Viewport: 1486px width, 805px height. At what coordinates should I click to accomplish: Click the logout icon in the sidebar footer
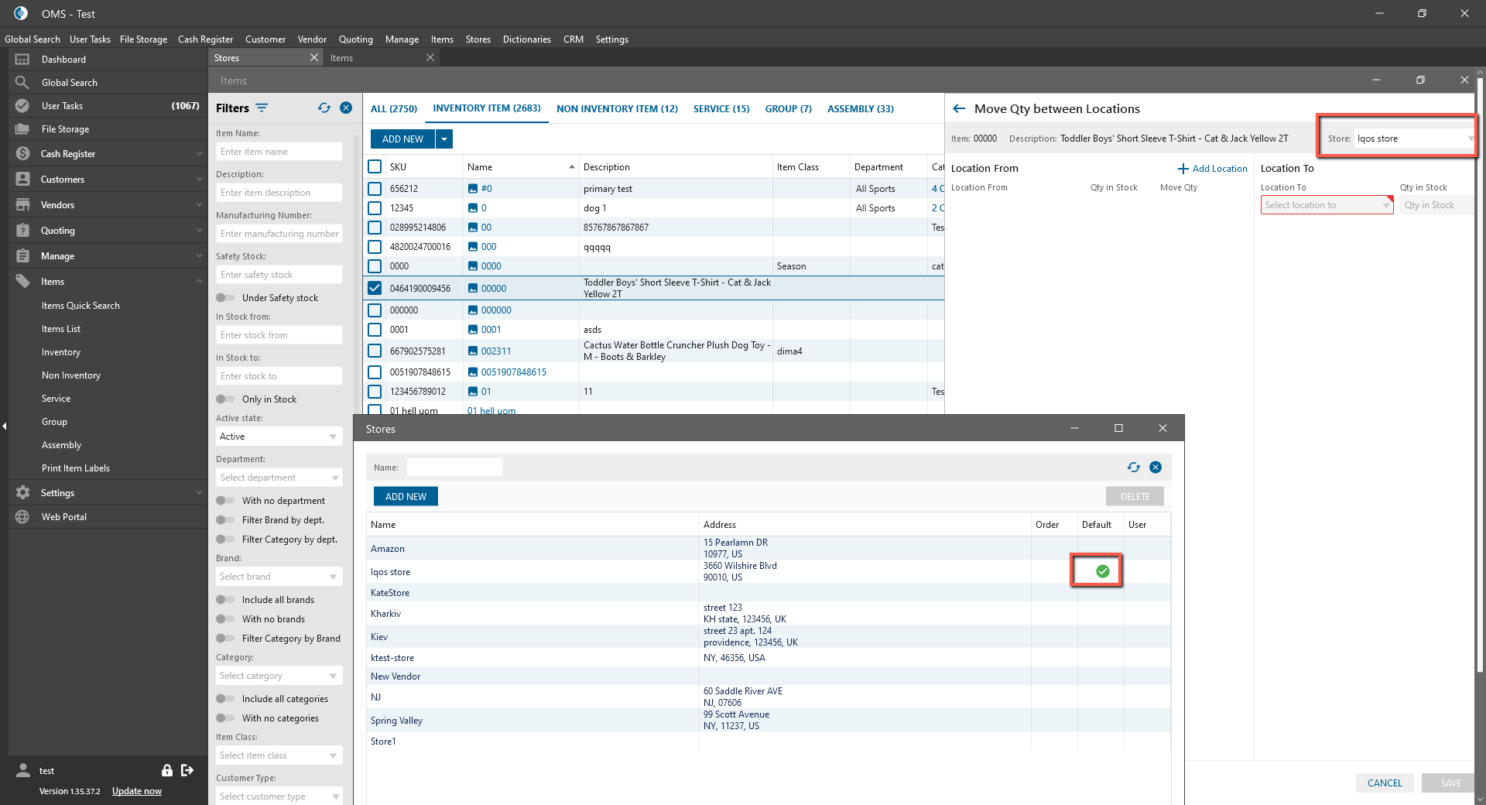coord(187,770)
